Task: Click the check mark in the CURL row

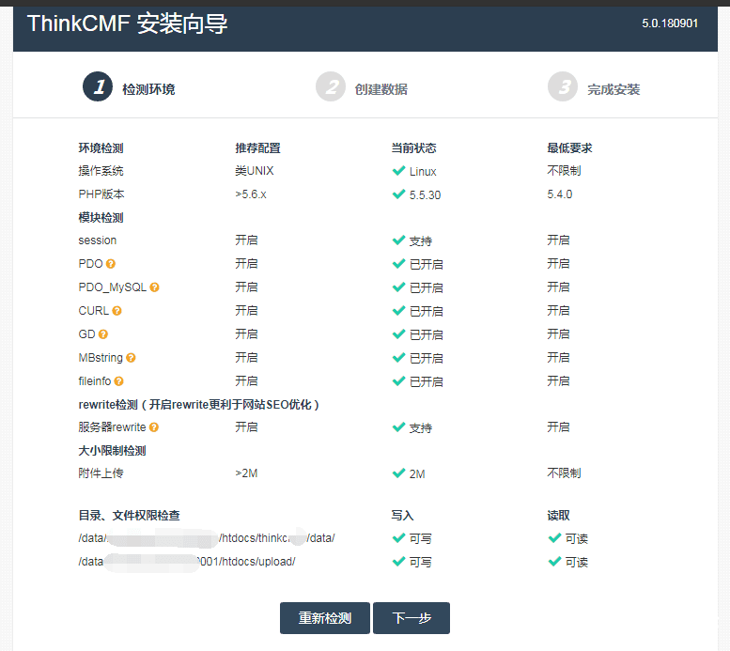Action: point(398,310)
